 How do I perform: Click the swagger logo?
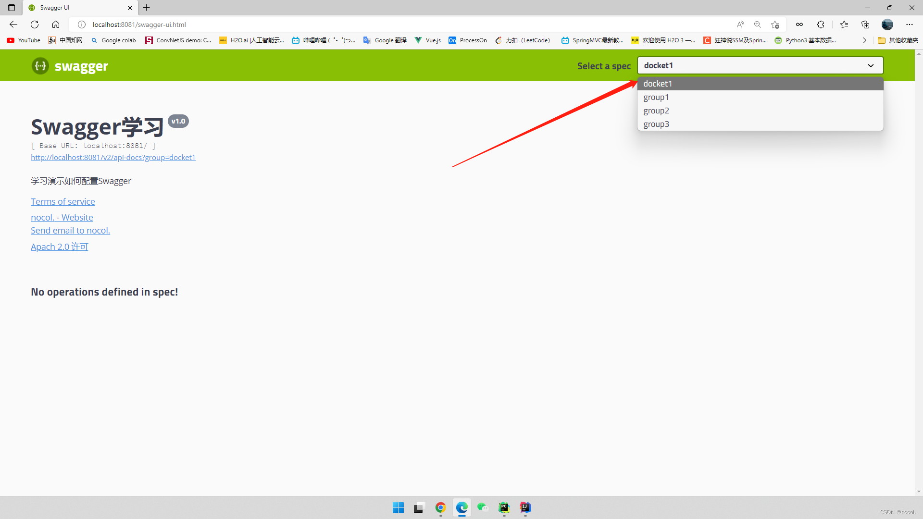pyautogui.click(x=70, y=66)
